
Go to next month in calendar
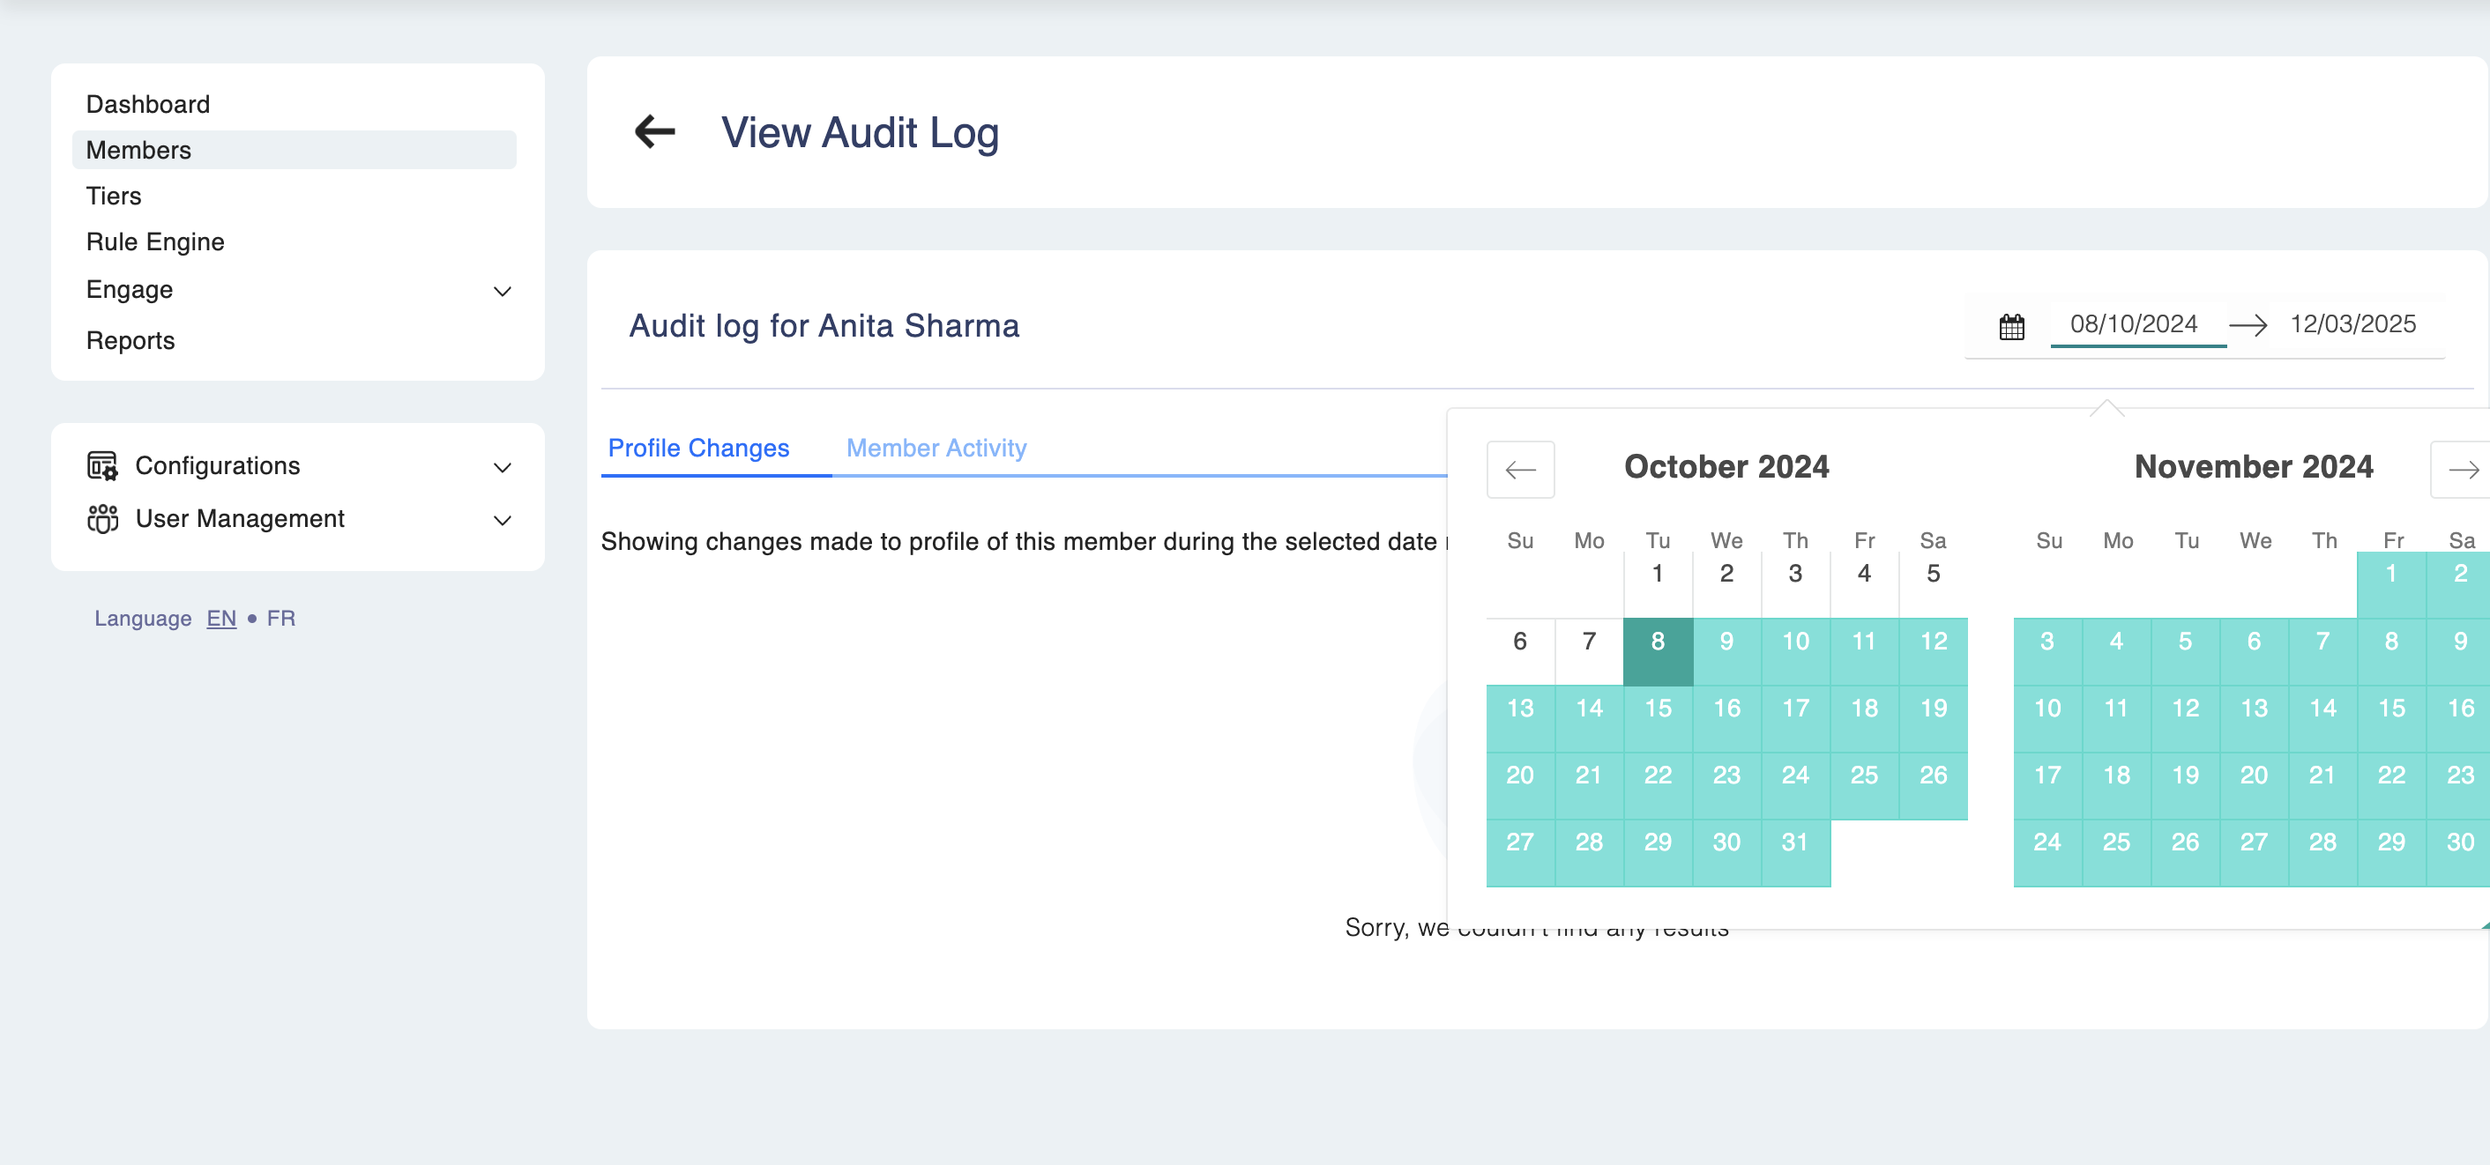click(x=2461, y=470)
